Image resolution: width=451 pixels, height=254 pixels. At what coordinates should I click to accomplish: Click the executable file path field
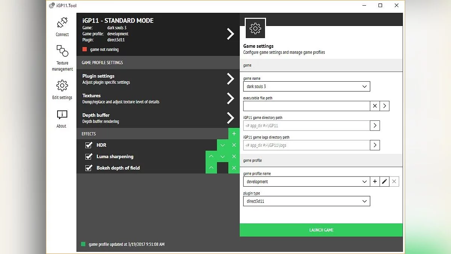[x=306, y=106]
